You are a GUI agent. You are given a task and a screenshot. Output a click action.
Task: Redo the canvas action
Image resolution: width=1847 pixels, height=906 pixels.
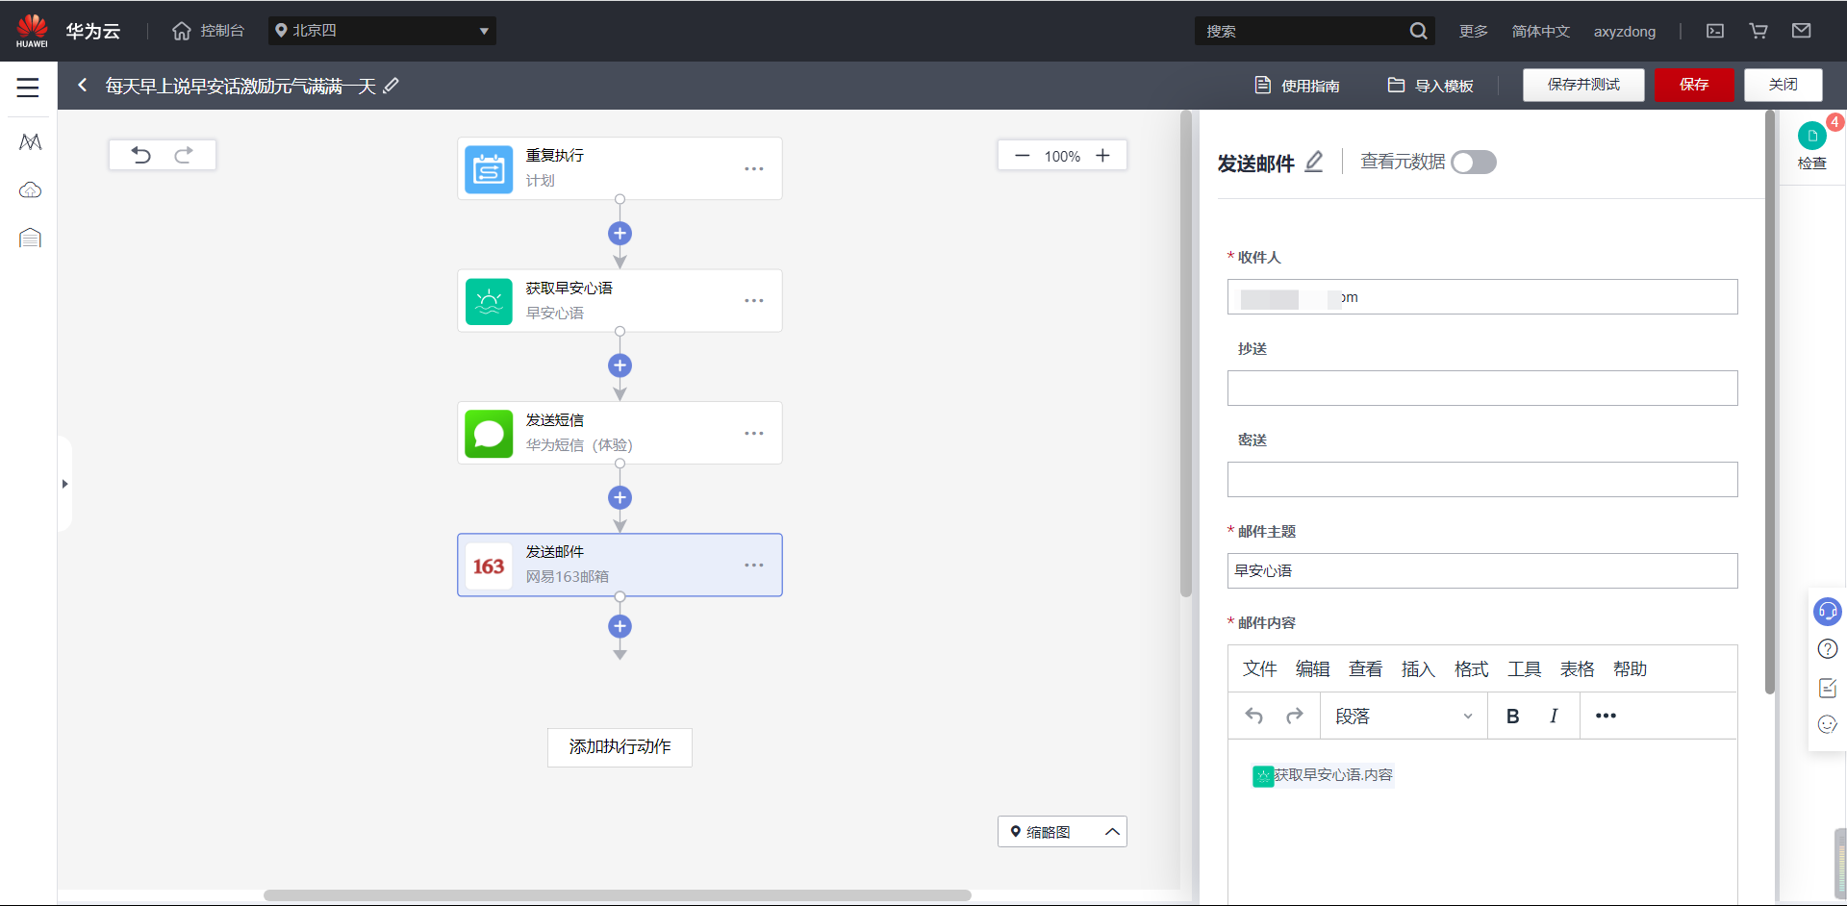pos(184,155)
